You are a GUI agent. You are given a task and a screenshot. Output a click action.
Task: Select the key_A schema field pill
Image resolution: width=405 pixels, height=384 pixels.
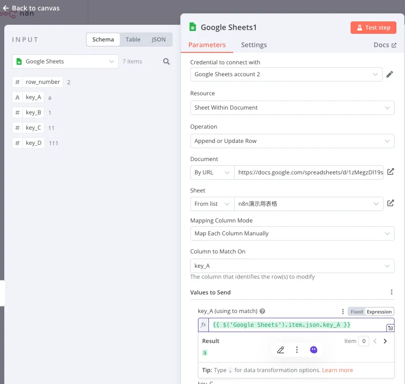28,97
